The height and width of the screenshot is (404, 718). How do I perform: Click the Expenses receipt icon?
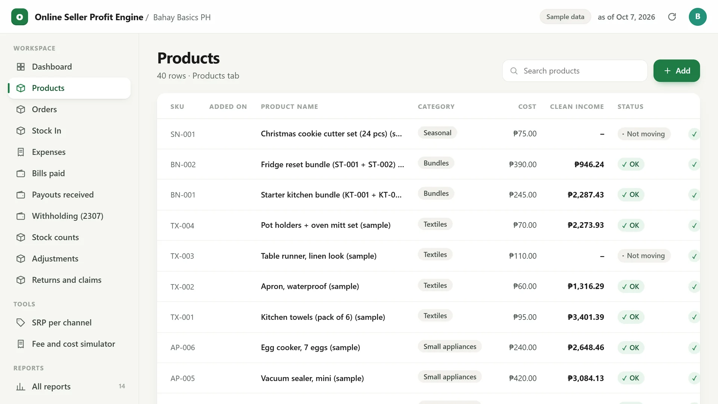click(21, 152)
